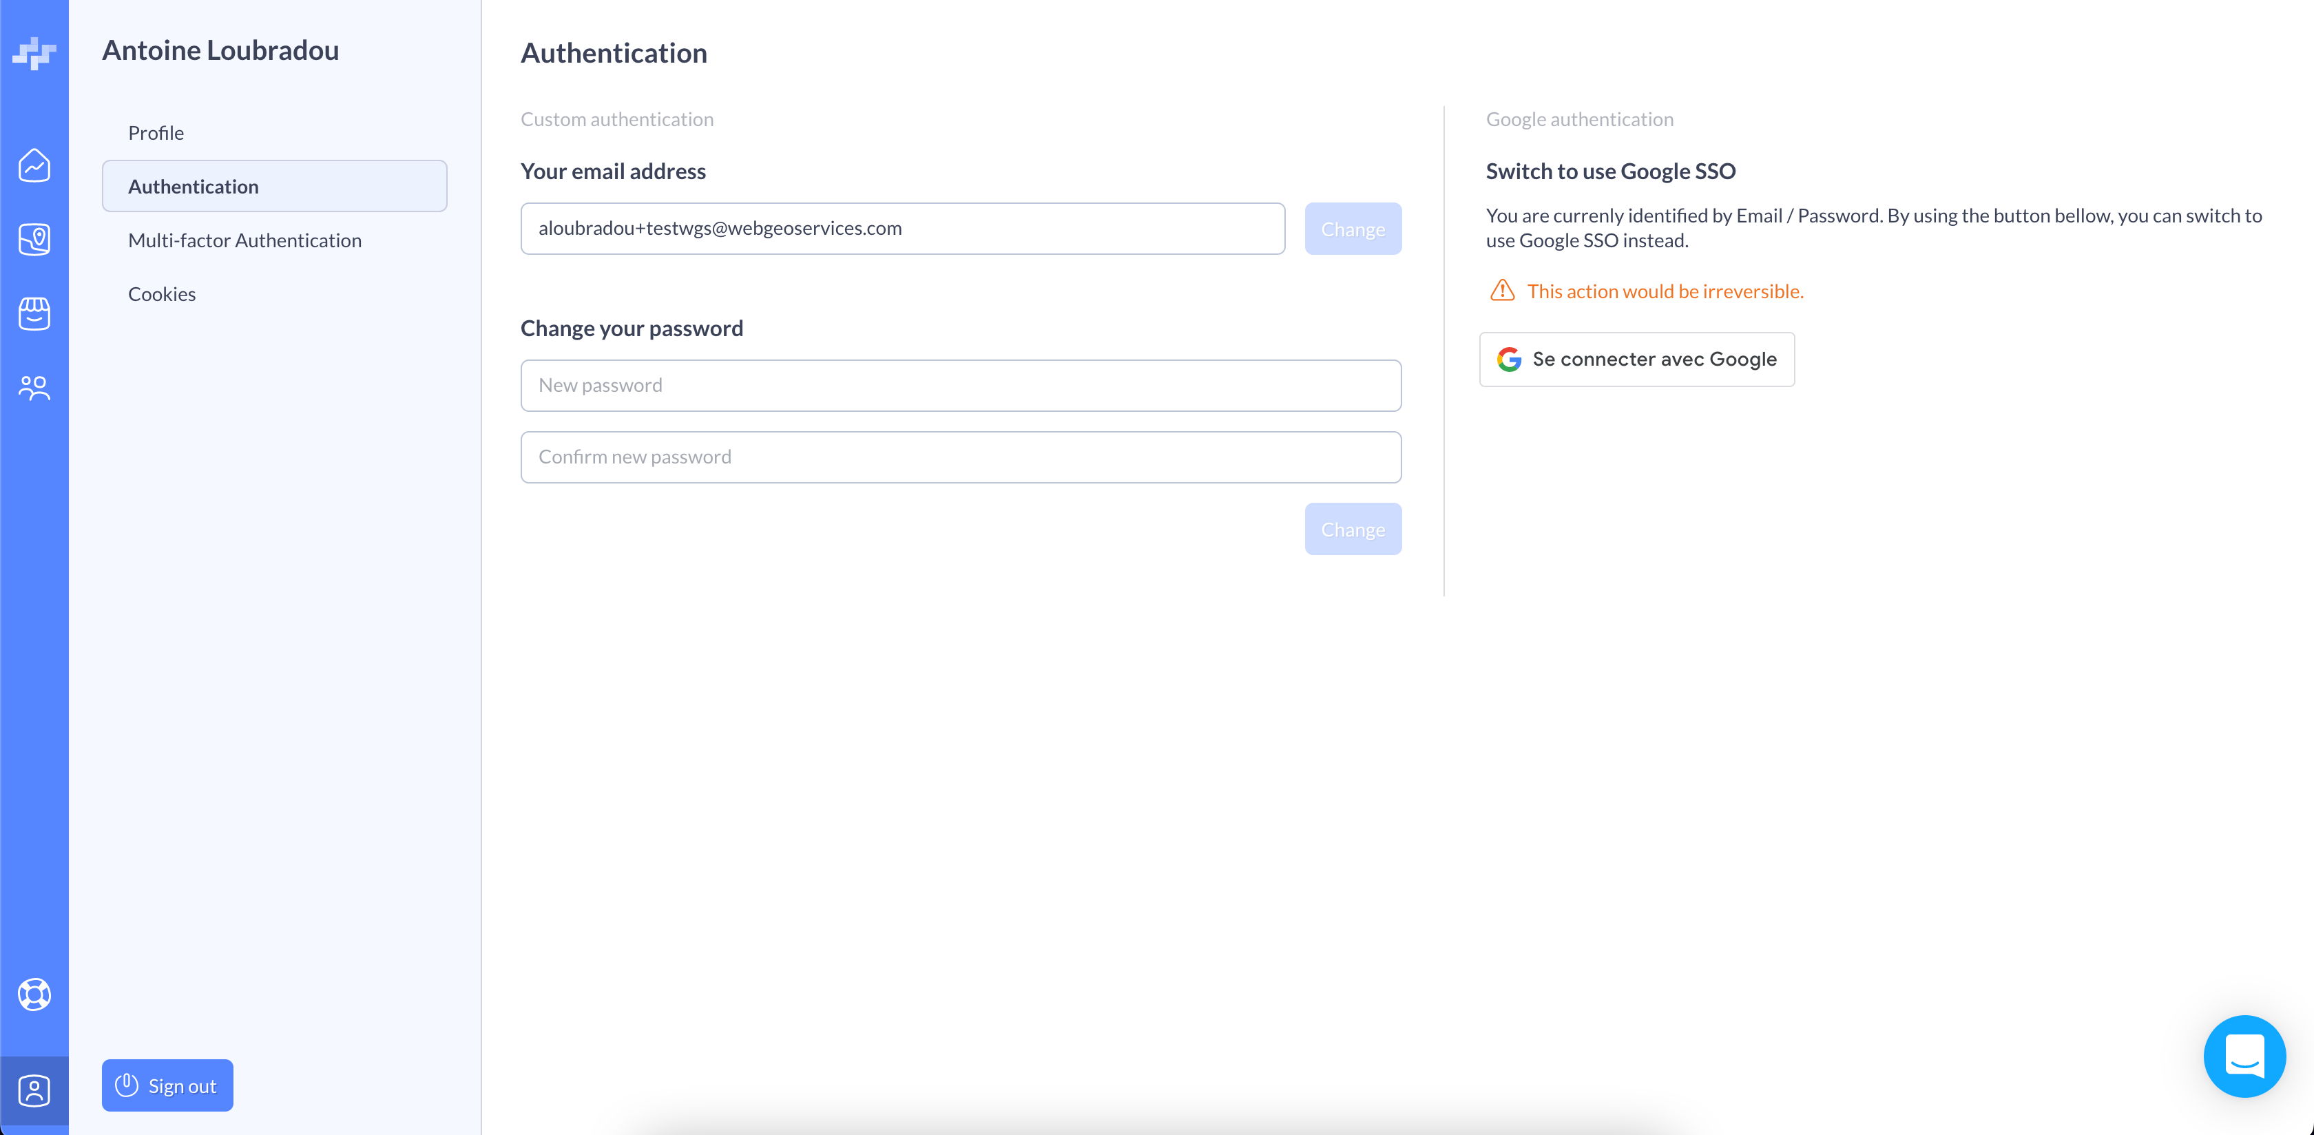The height and width of the screenshot is (1135, 2314).
Task: Click the orange warning triangle icon
Action: coord(1502,291)
